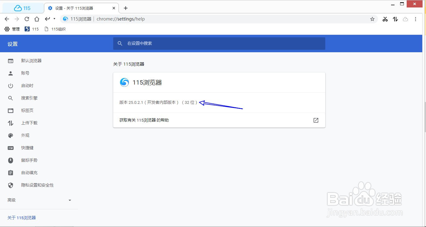426x227 pixels.
Task: Open upload/download manager toolbar icon
Action: (x=395, y=19)
